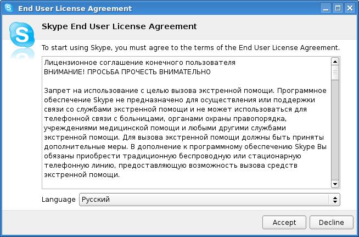The height and width of the screenshot is (237, 359).
Task: Click the line "ВНИМАНИЕ! ПРОСЬБА ПРОЧЕСТЬ ВНИМАТЕЛЬНО"
Action: click(127, 72)
